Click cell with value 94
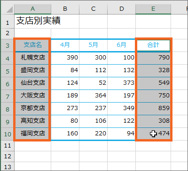188x171 pixels. (122, 134)
